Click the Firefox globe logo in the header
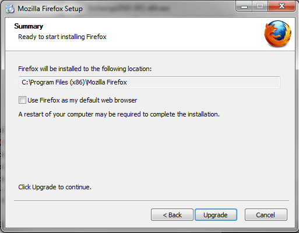Image resolution: width=299 pixels, height=233 pixels. point(277,34)
